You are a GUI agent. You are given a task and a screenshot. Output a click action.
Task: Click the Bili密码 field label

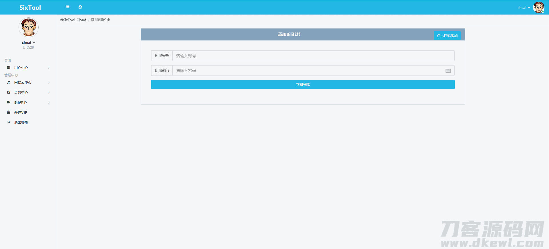[162, 71]
